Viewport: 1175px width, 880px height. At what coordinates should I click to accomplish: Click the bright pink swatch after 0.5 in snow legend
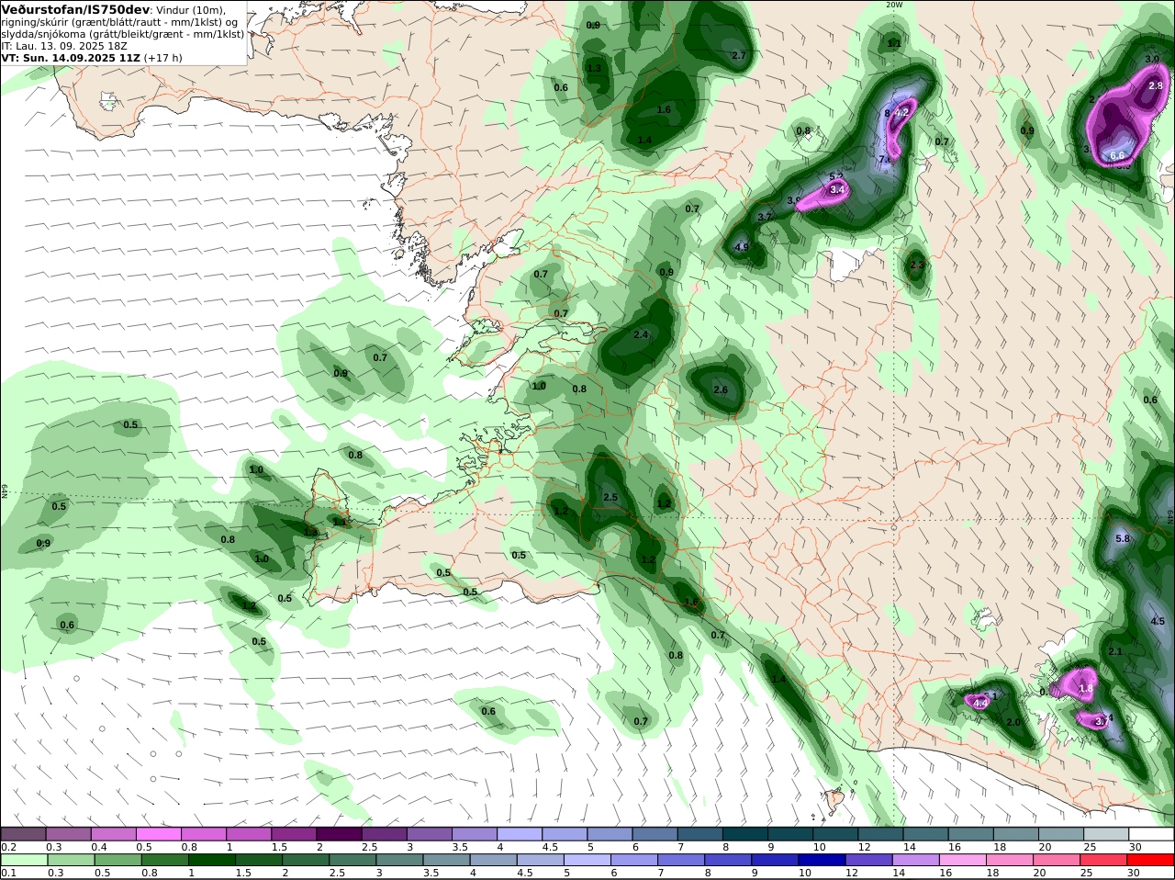[x=159, y=834]
